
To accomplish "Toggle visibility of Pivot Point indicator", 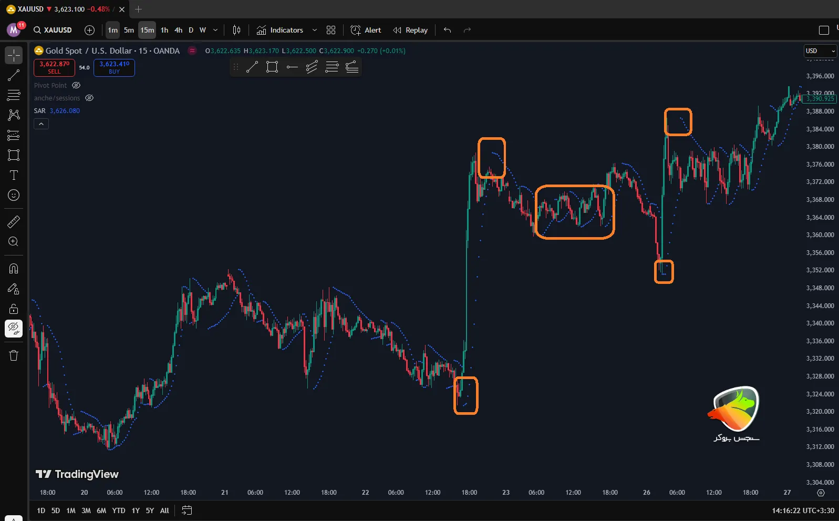I will click(76, 85).
